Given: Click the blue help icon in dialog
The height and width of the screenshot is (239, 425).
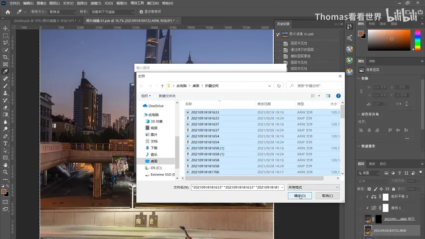Looking at the screenshot, I should [338, 96].
